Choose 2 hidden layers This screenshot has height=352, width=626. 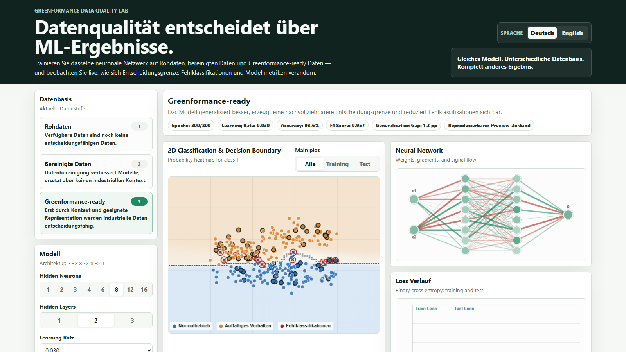point(96,320)
